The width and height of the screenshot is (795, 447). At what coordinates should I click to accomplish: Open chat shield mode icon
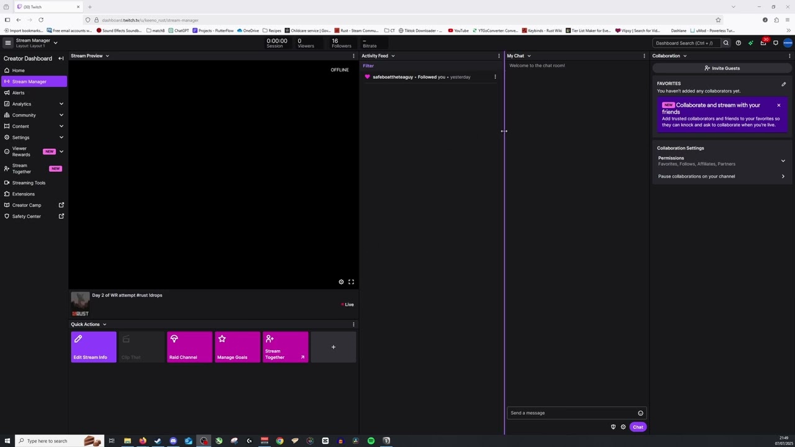pyautogui.click(x=613, y=427)
